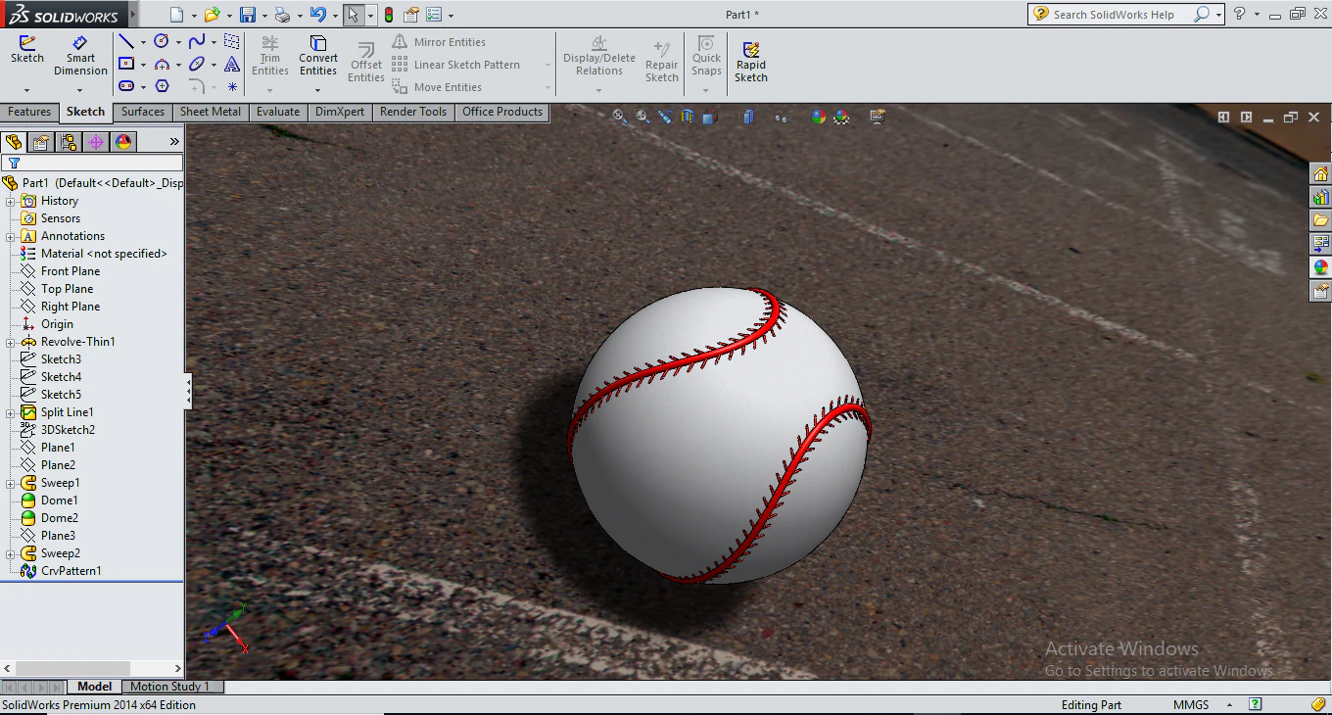
Task: Expand the History tree node
Action: [x=11, y=201]
